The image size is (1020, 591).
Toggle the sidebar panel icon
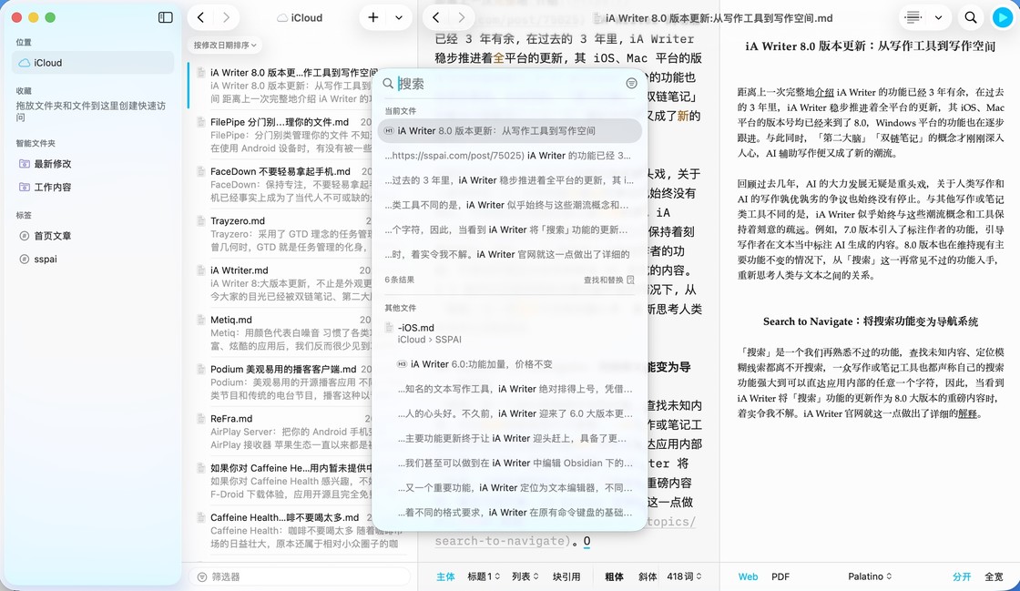pos(165,17)
